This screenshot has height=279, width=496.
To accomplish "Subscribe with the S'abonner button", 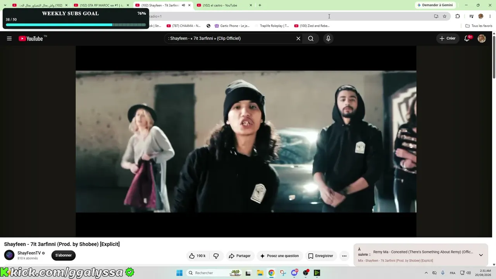I will point(64,255).
